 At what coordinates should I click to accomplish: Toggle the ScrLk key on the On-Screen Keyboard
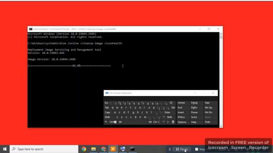pos(194,117)
